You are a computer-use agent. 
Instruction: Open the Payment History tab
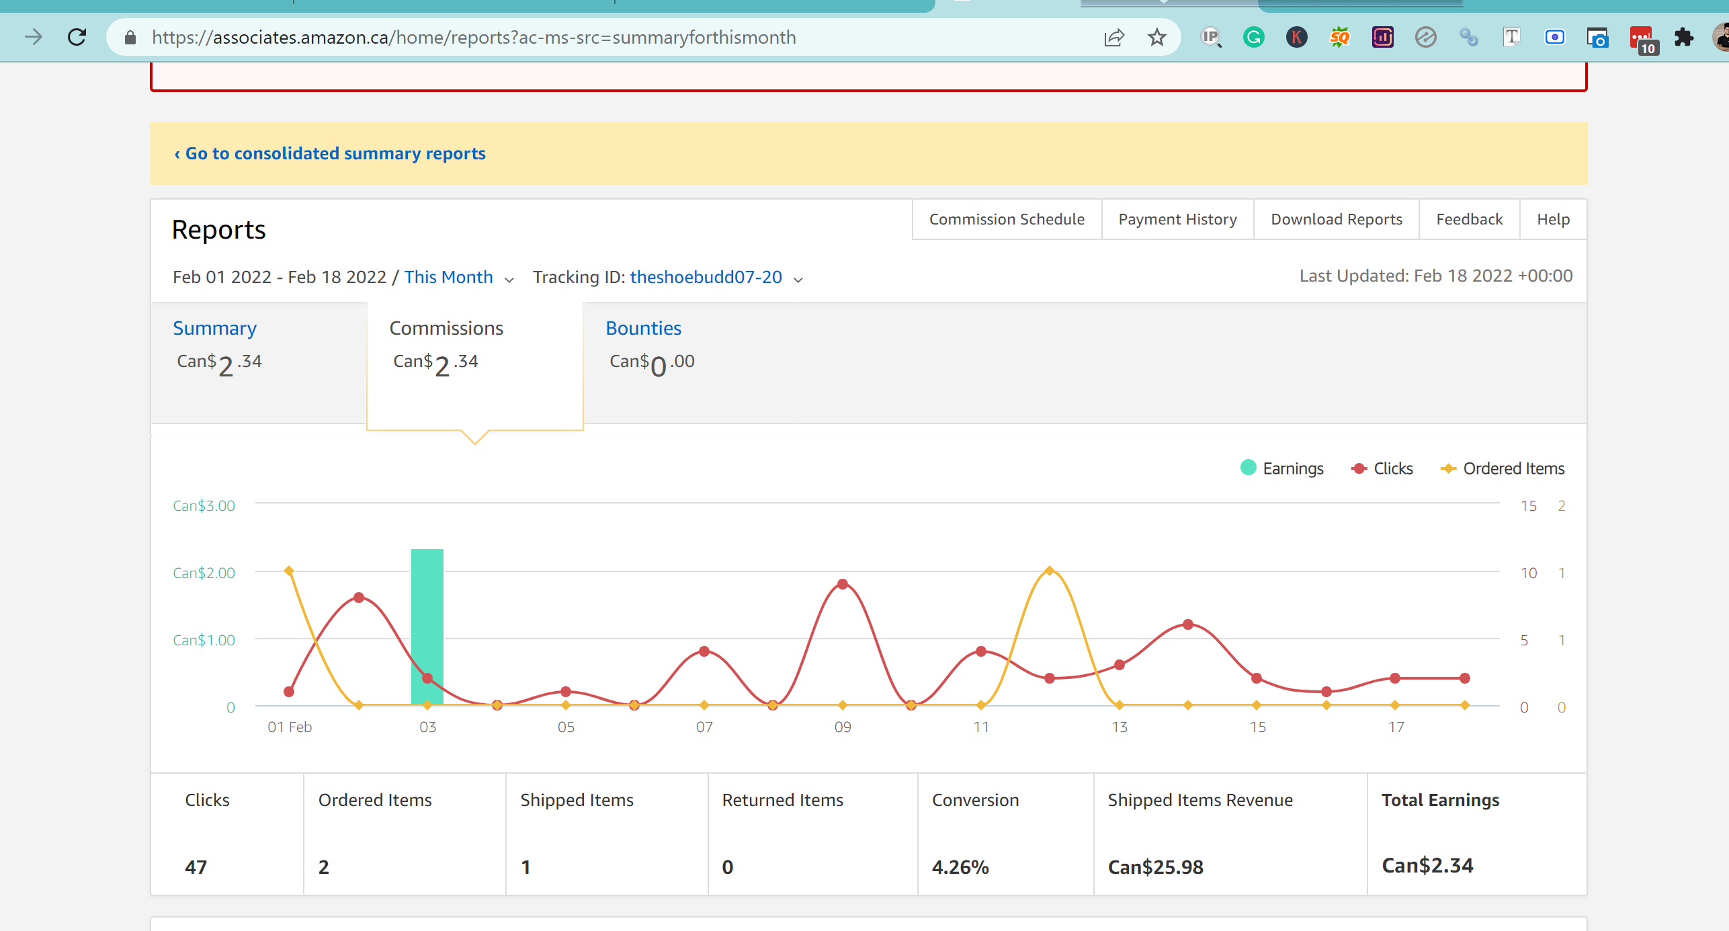coord(1177,219)
